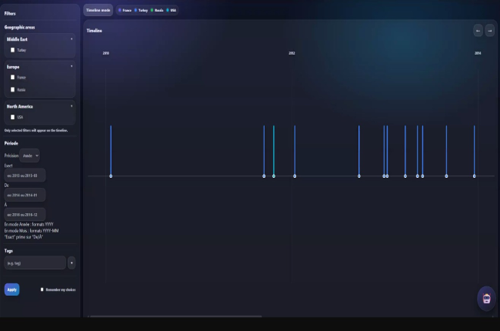Viewport: 500px width, 331px height.
Task: Click the right arrow timeline navigation button
Action: point(489,31)
